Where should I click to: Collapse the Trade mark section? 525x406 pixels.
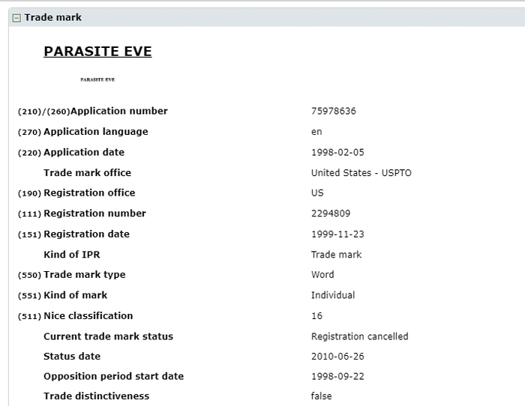pyautogui.click(x=16, y=18)
